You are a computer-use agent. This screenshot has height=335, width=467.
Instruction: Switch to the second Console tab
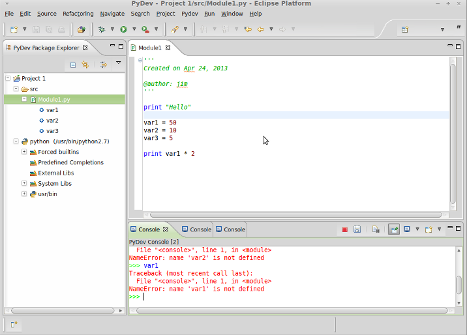coord(197,229)
